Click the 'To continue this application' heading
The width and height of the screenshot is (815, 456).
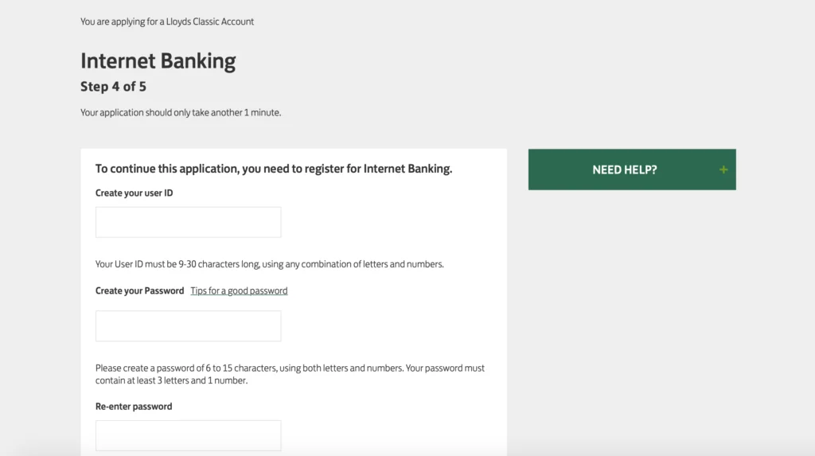point(274,169)
